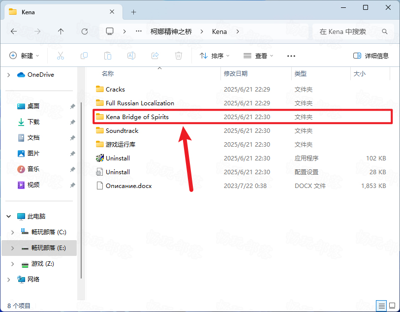The image size is (400, 312).
Task: Toggle 详细信息 details pane
Action: tap(371, 56)
